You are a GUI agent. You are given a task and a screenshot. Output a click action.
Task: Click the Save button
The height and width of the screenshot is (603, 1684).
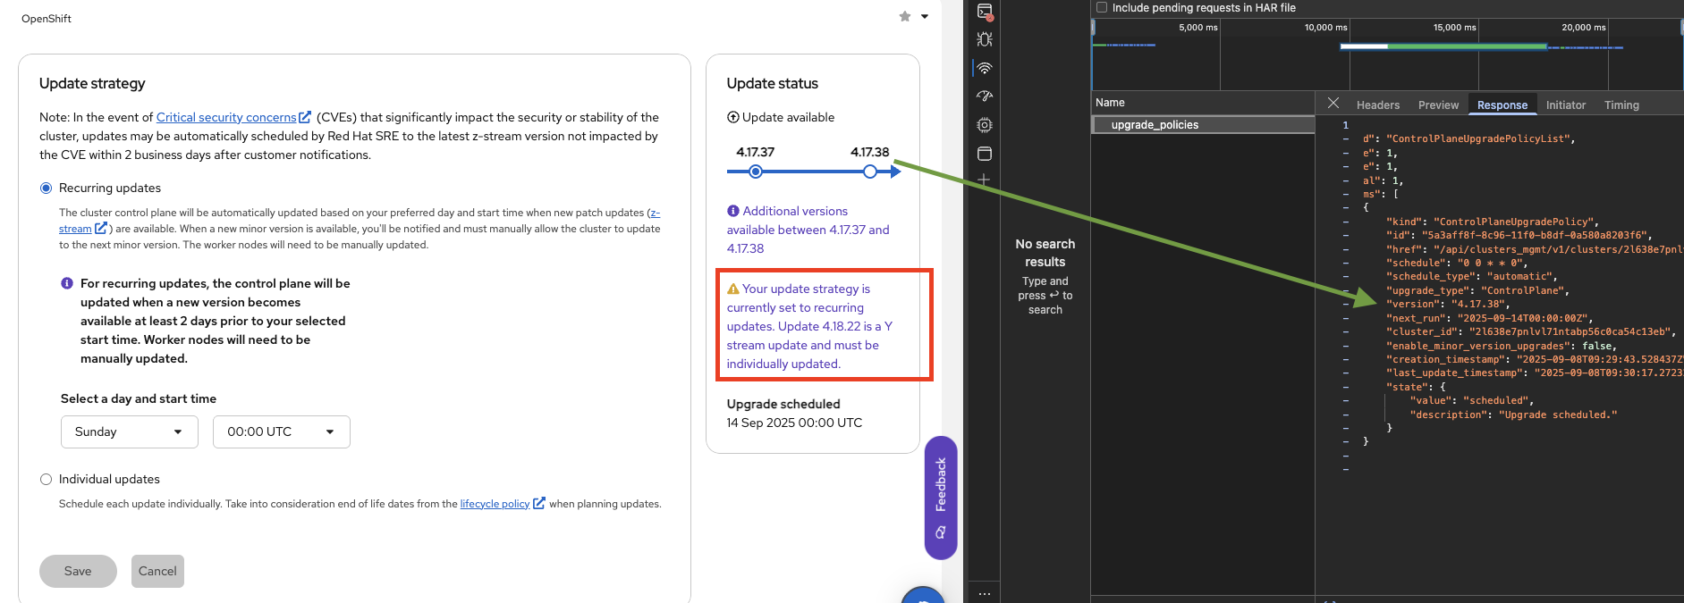point(78,571)
